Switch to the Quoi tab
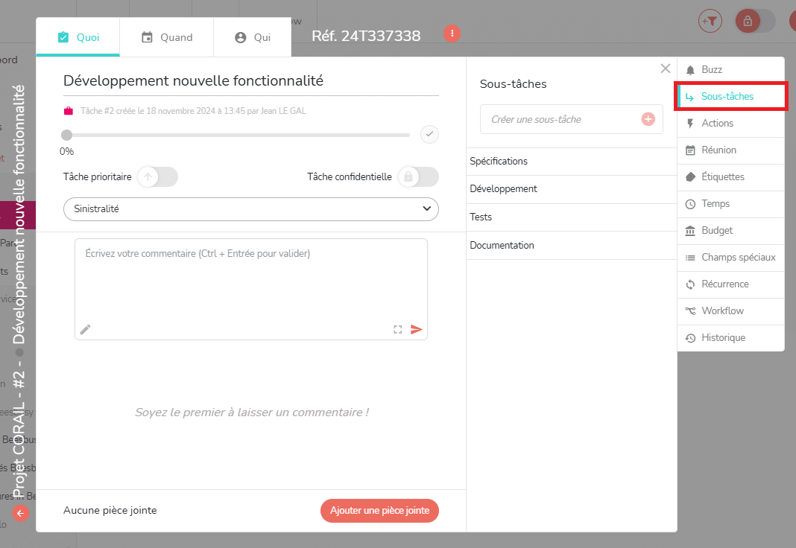 78,37
